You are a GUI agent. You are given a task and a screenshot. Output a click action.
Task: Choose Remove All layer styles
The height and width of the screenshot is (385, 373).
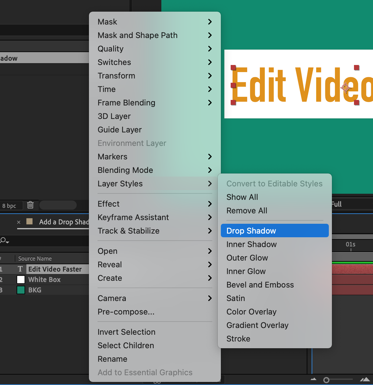click(x=275, y=211)
